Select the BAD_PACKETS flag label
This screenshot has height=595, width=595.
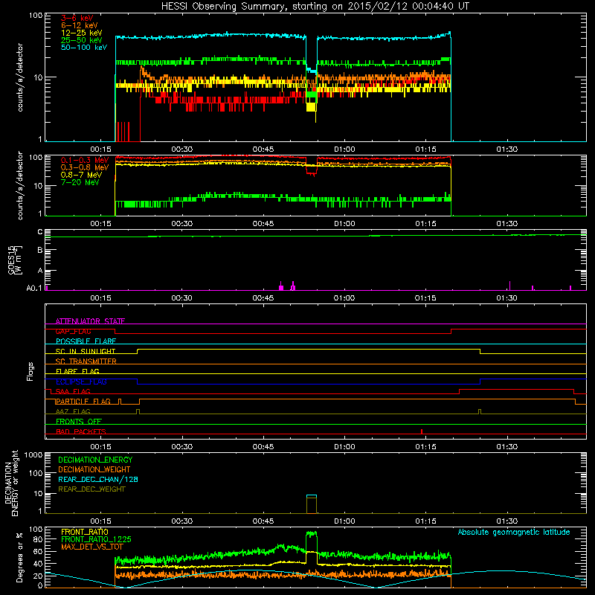(x=80, y=431)
